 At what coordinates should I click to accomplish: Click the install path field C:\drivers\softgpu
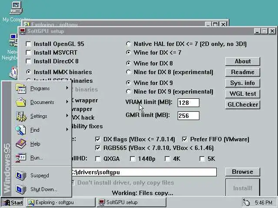pyautogui.click(x=144, y=172)
